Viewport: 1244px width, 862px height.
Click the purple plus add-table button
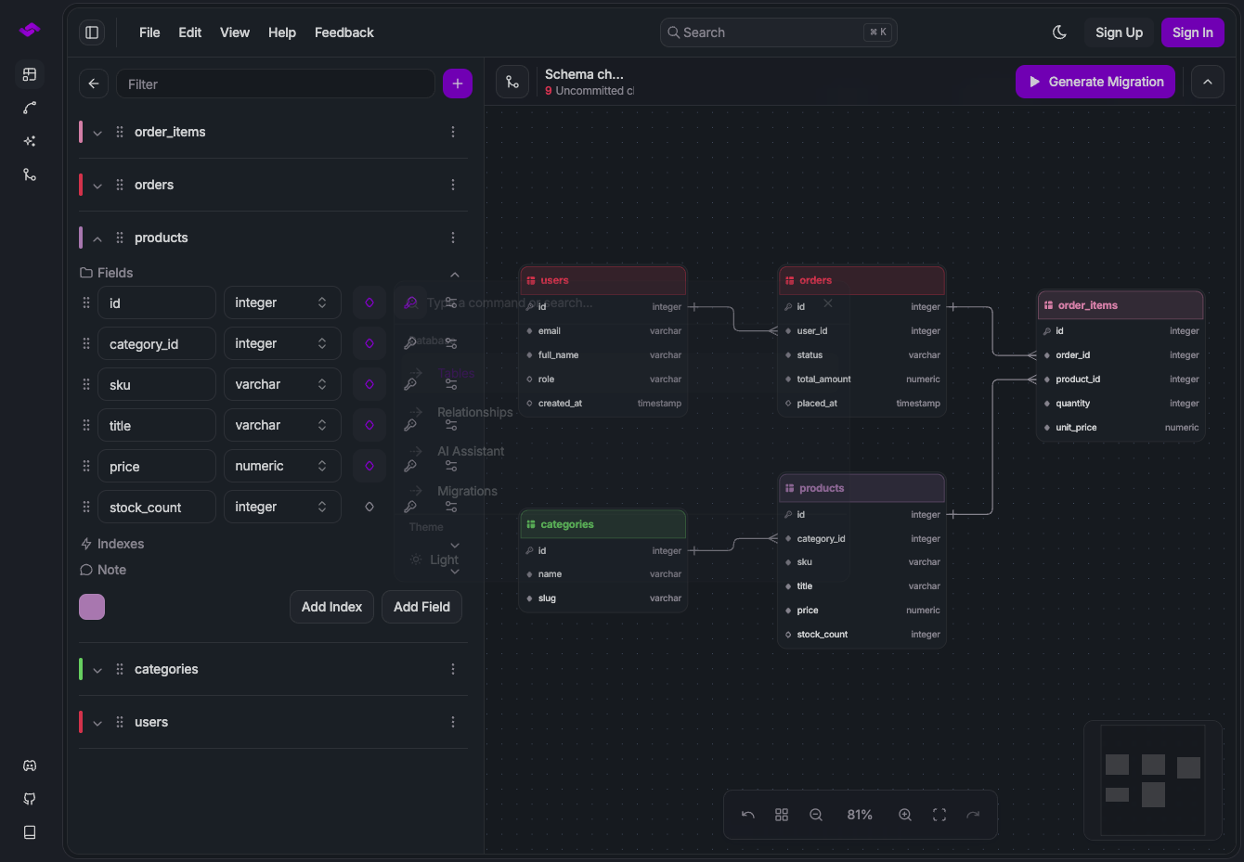click(458, 84)
